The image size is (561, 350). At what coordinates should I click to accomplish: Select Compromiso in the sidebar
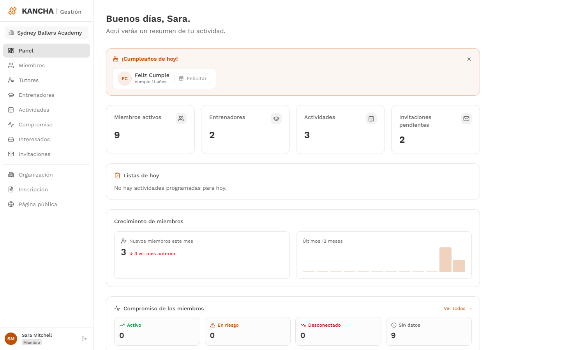point(46,124)
